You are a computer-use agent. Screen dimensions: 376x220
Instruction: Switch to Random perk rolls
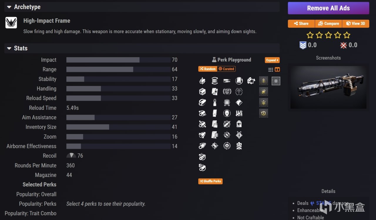pos(208,69)
